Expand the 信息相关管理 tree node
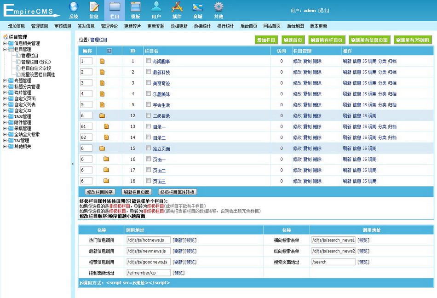 (5, 43)
